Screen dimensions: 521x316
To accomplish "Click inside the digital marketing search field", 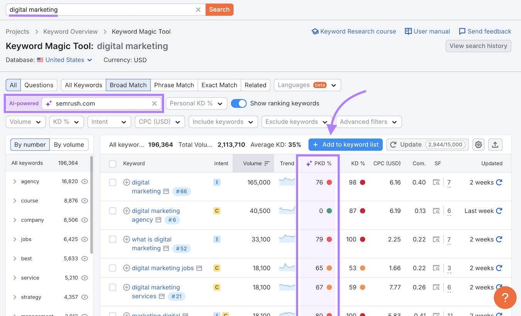I will [x=96, y=10].
